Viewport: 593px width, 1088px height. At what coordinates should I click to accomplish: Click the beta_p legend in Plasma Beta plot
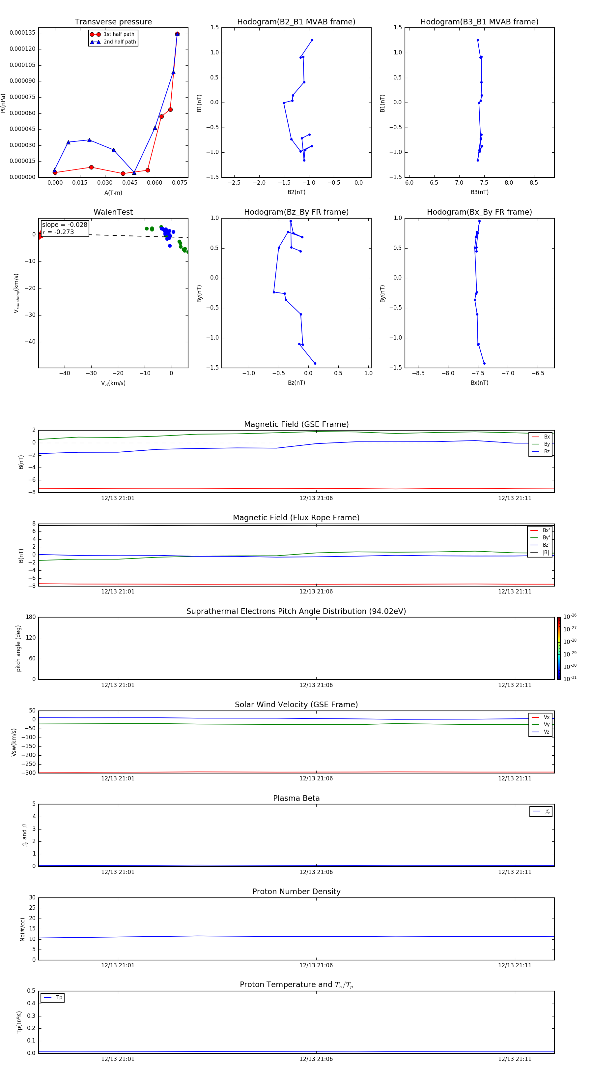click(541, 811)
